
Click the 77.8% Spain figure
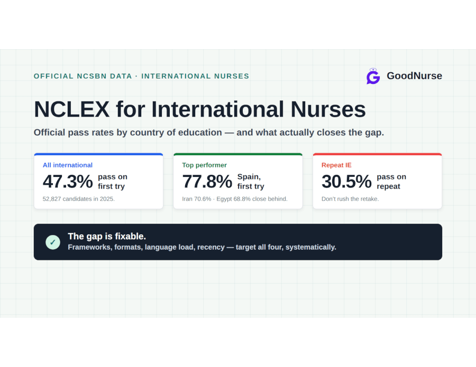tap(207, 182)
